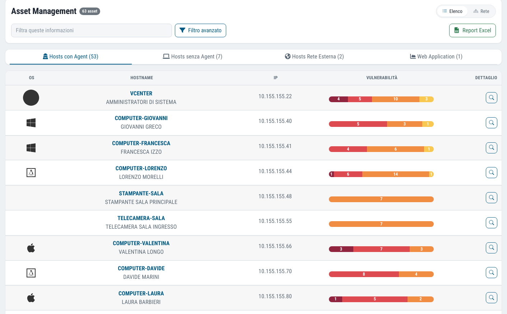Open the Web Application tab
This screenshot has width=507, height=314.
436,57
